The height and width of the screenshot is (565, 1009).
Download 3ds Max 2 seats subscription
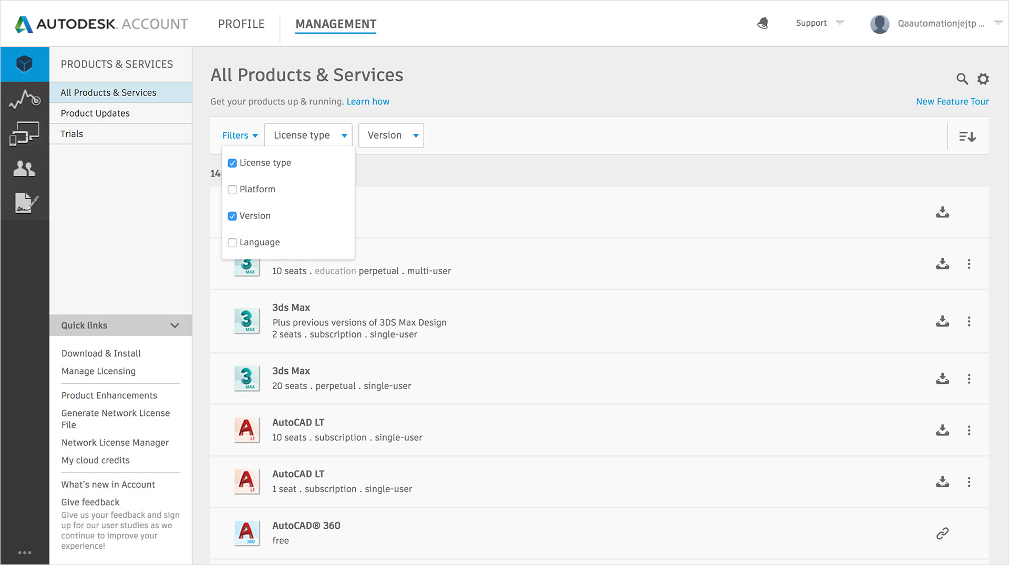pyautogui.click(x=942, y=321)
